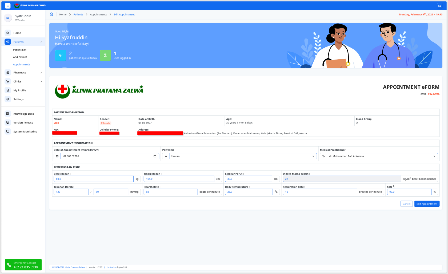This screenshot has width=448, height=274.
Task: Click the Cancel button
Action: coord(406,204)
